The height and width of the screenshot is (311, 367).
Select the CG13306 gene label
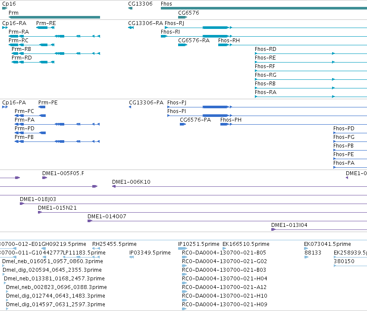pyautogui.click(x=140, y=4)
